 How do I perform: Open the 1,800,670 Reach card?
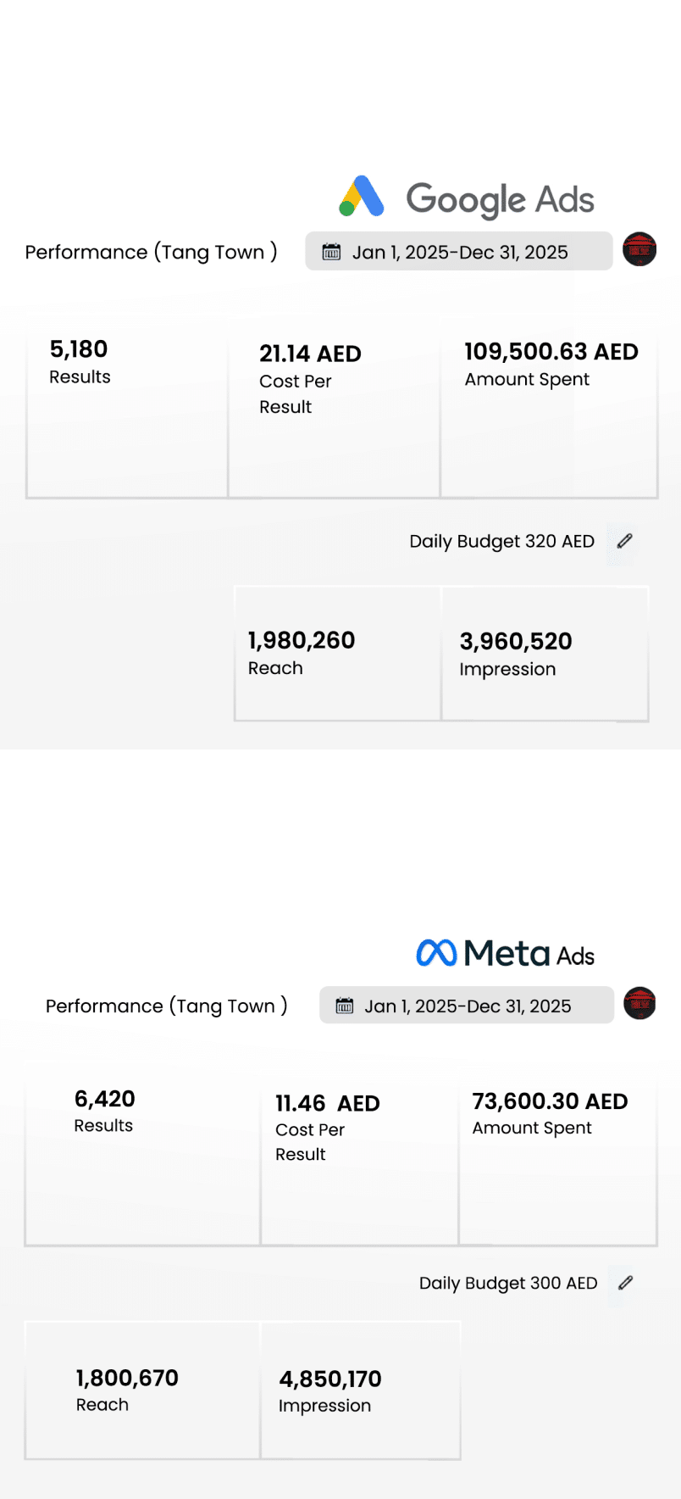pyautogui.click(x=142, y=1390)
